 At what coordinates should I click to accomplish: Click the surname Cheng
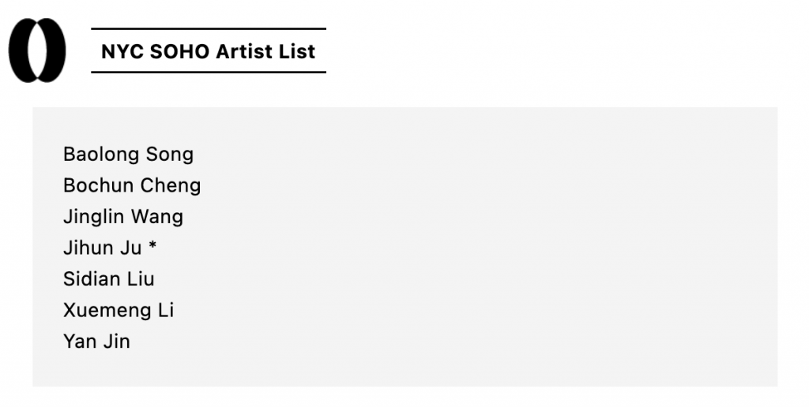click(x=171, y=185)
